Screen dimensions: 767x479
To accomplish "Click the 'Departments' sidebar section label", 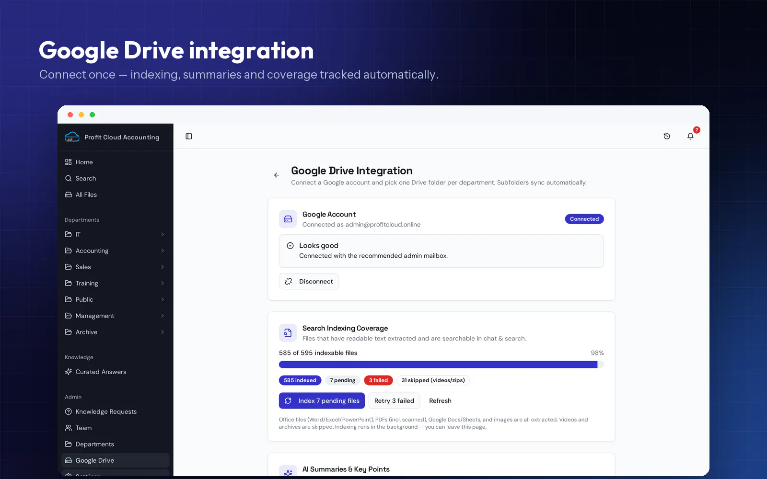I will point(82,220).
